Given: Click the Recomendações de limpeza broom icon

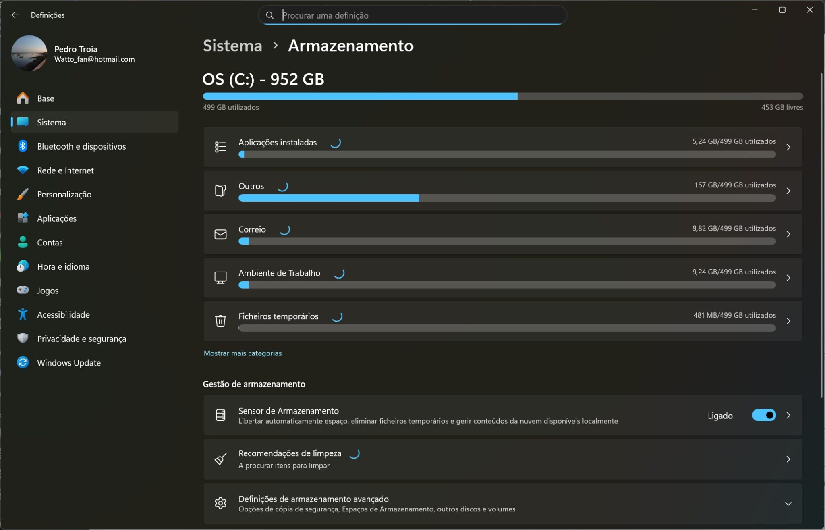Looking at the screenshot, I should (x=220, y=459).
